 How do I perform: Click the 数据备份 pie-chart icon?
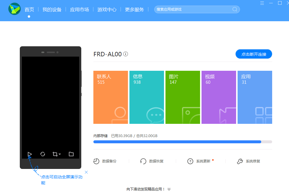tap(96, 161)
